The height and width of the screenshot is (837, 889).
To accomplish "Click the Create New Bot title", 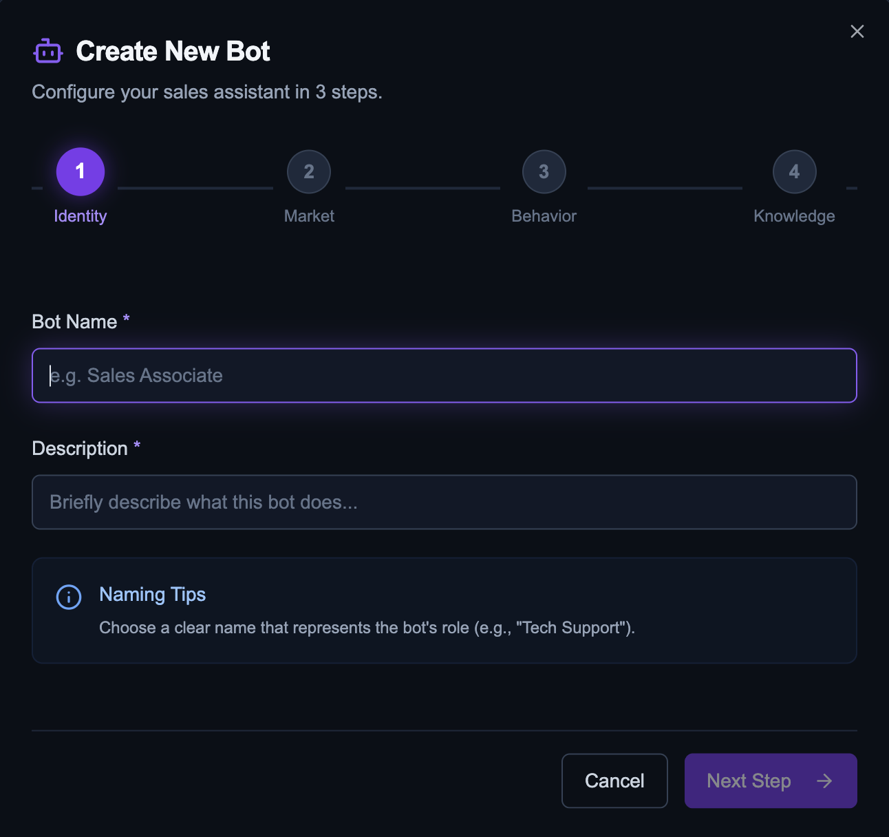I will coord(173,52).
